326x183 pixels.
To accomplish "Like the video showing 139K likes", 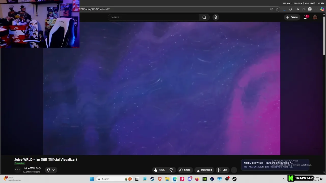I will point(159,170).
